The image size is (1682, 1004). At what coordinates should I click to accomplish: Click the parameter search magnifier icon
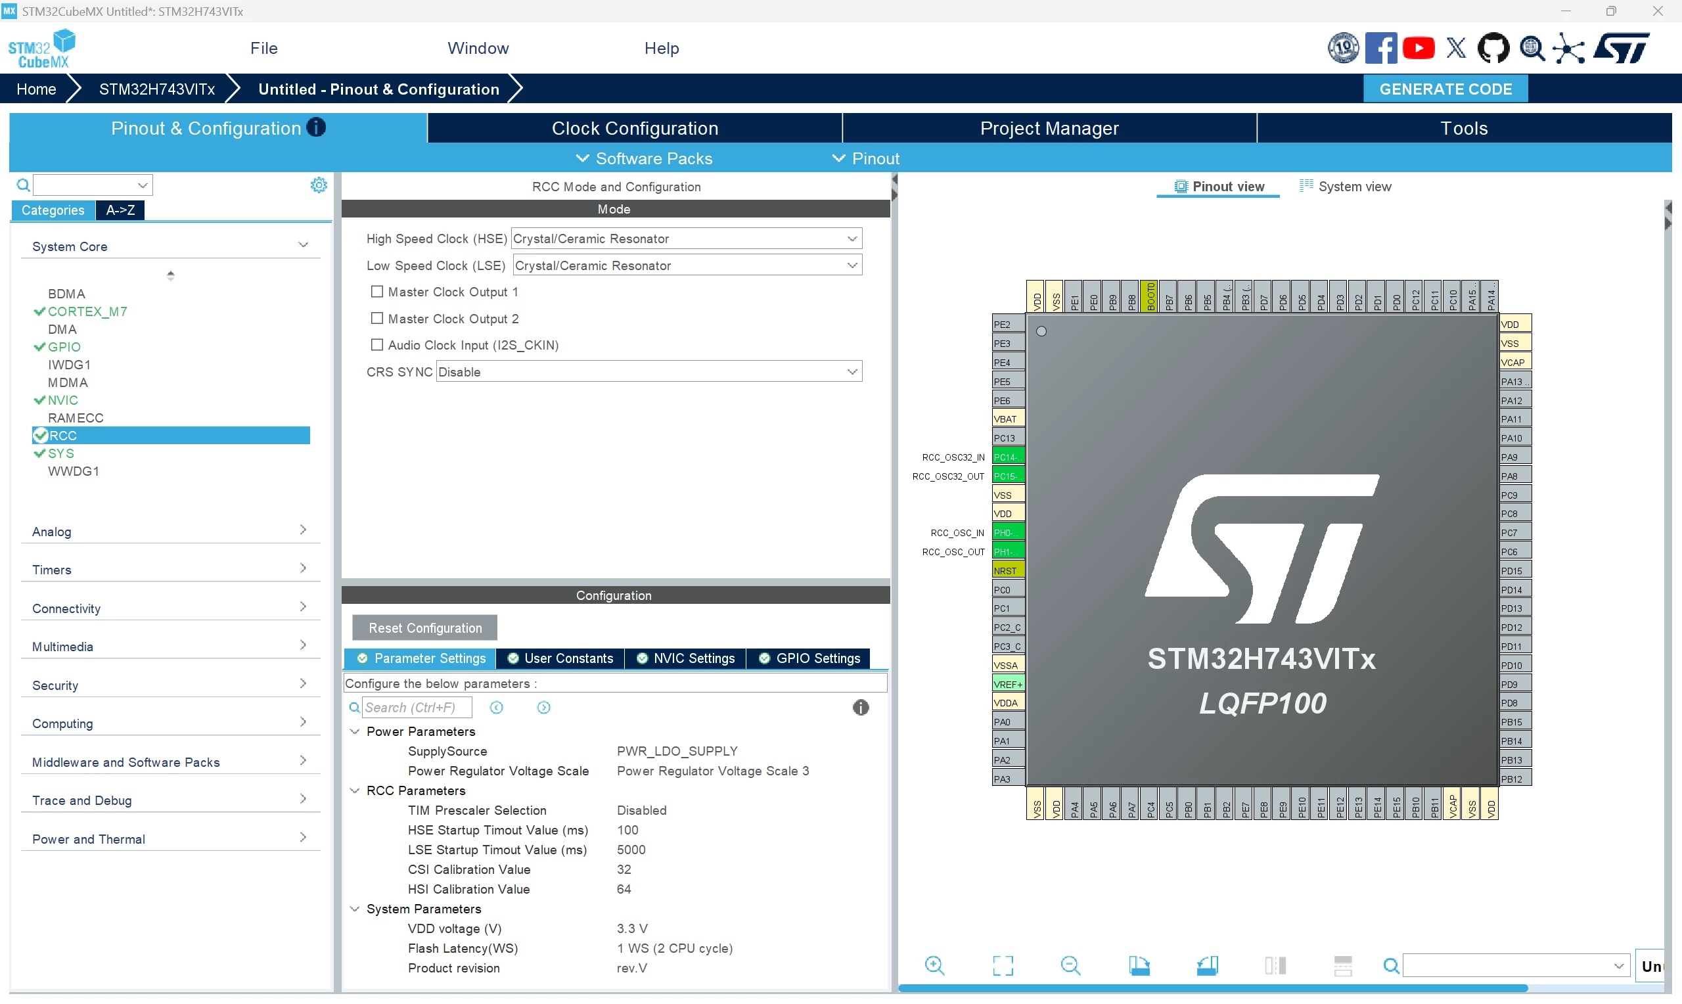click(354, 708)
